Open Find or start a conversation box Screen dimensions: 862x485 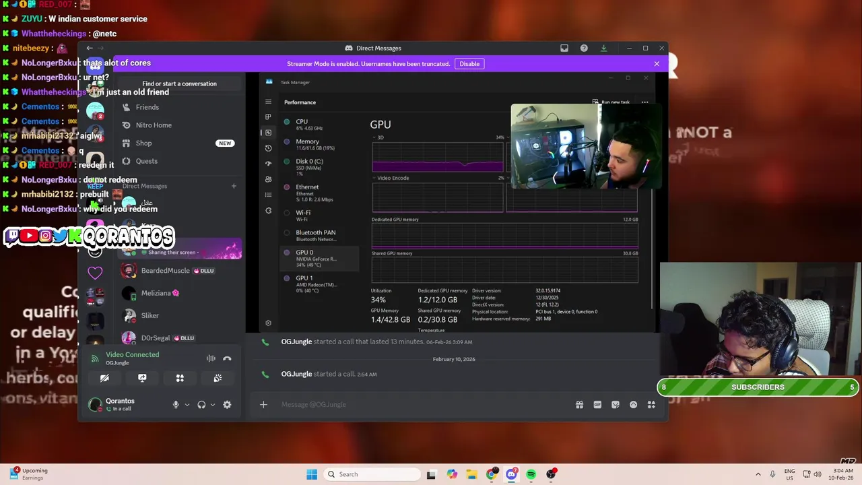(179, 84)
